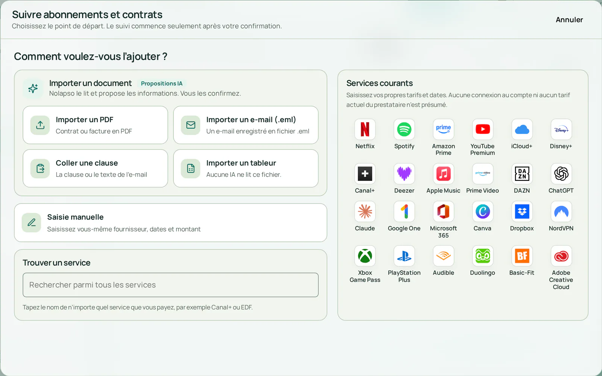Image resolution: width=602 pixels, height=376 pixels.
Task: Pick the Canal+ service icon
Action: pyautogui.click(x=365, y=174)
